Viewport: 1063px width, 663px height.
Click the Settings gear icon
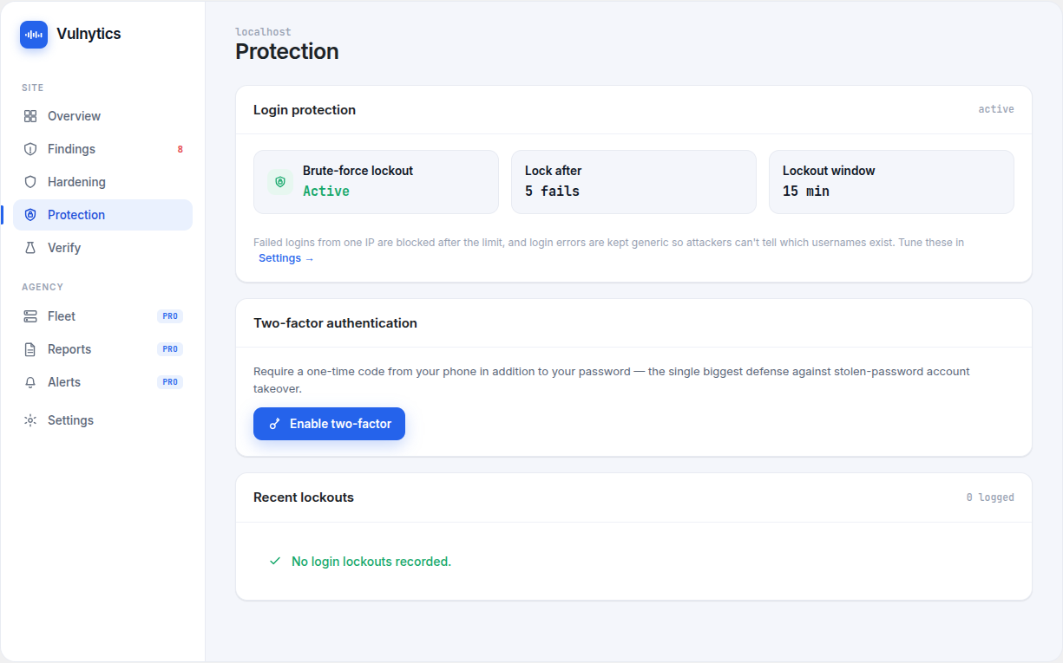pos(30,420)
